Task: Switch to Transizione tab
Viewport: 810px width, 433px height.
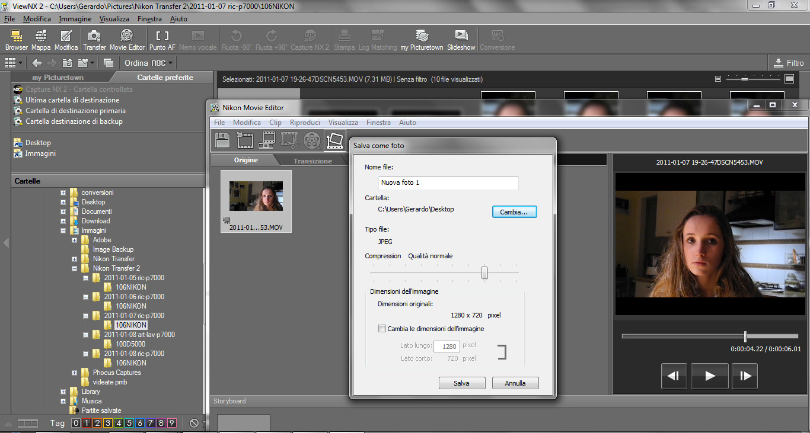Action: click(x=312, y=161)
